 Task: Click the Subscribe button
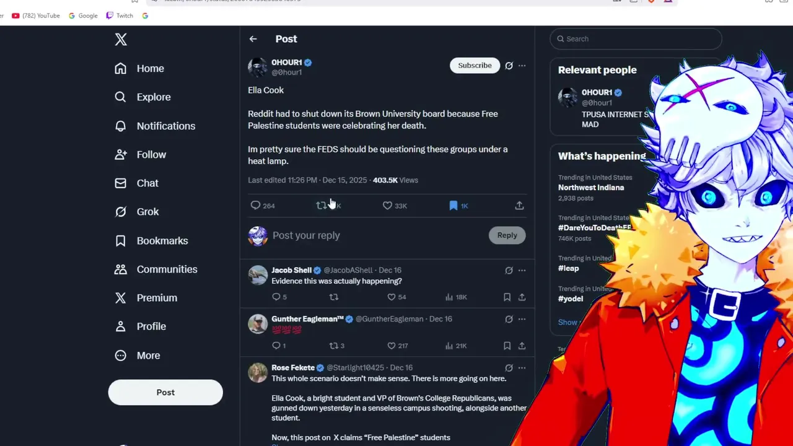(475, 66)
